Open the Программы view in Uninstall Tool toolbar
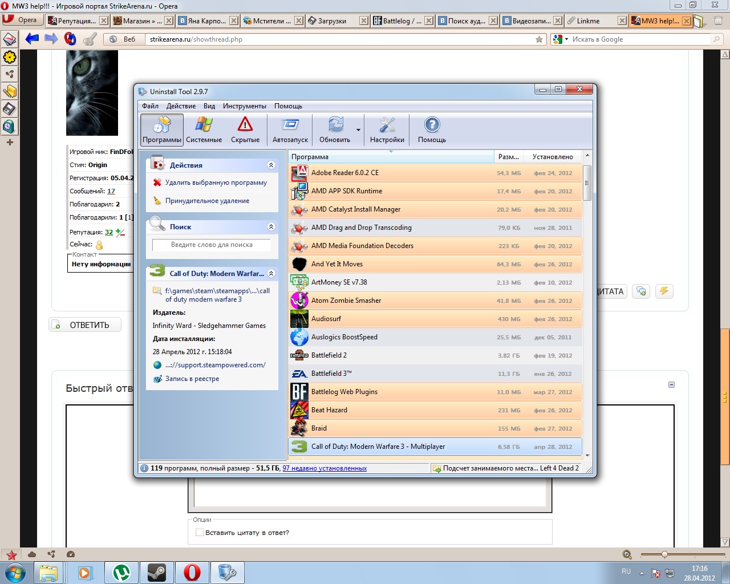Viewport: 730px width, 584px height. click(162, 129)
